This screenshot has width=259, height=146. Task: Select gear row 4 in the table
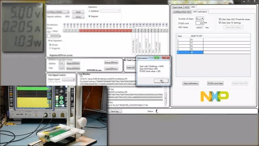click(213, 49)
